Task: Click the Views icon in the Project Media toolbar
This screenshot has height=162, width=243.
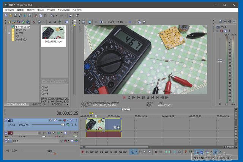Action: click(66, 22)
